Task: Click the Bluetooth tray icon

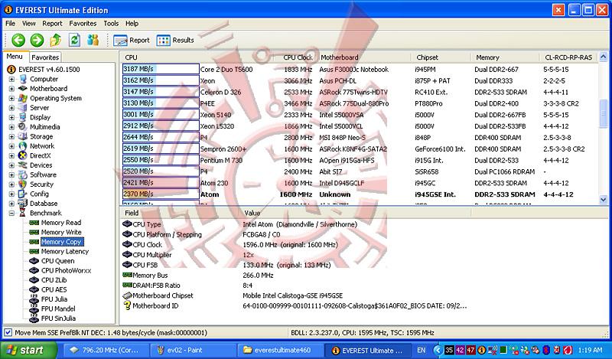Action: click(x=547, y=350)
